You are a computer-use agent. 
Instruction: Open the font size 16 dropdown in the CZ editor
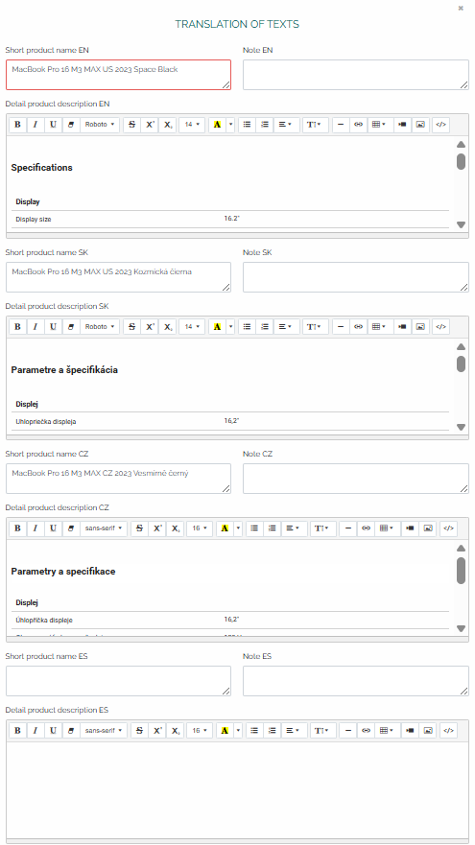click(x=200, y=528)
